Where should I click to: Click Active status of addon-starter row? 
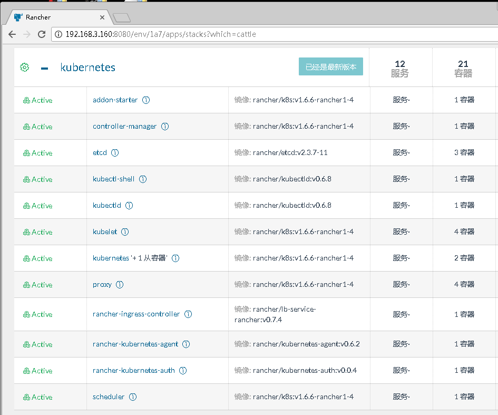tap(37, 100)
